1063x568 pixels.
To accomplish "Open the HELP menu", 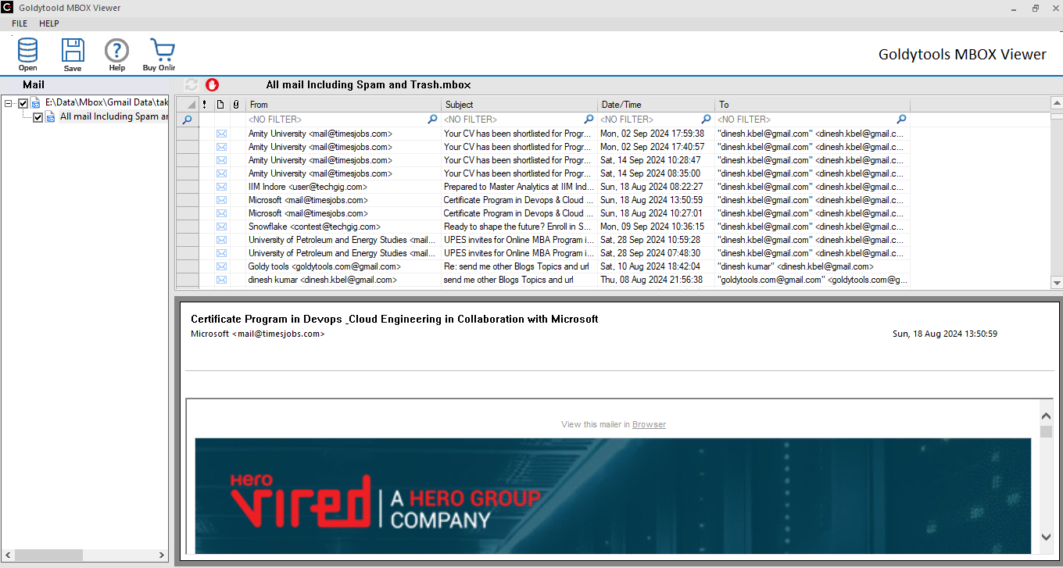I will point(49,24).
